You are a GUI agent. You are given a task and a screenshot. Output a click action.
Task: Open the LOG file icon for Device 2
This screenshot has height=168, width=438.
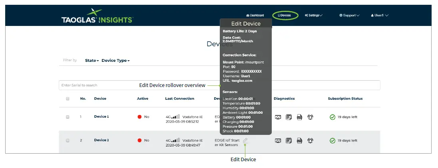click(299, 140)
